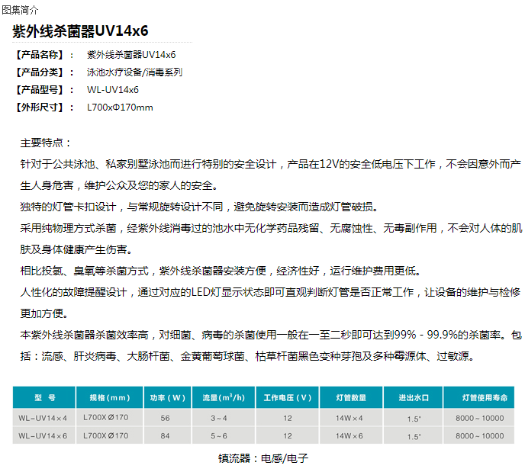Screen dimensions: 525x472
Task: Select the 工作电压(V) column header
Action: (287, 397)
